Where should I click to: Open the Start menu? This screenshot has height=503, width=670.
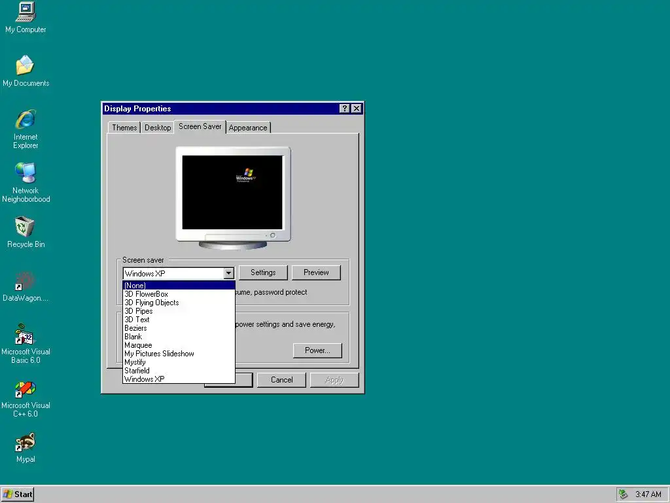[x=18, y=494]
